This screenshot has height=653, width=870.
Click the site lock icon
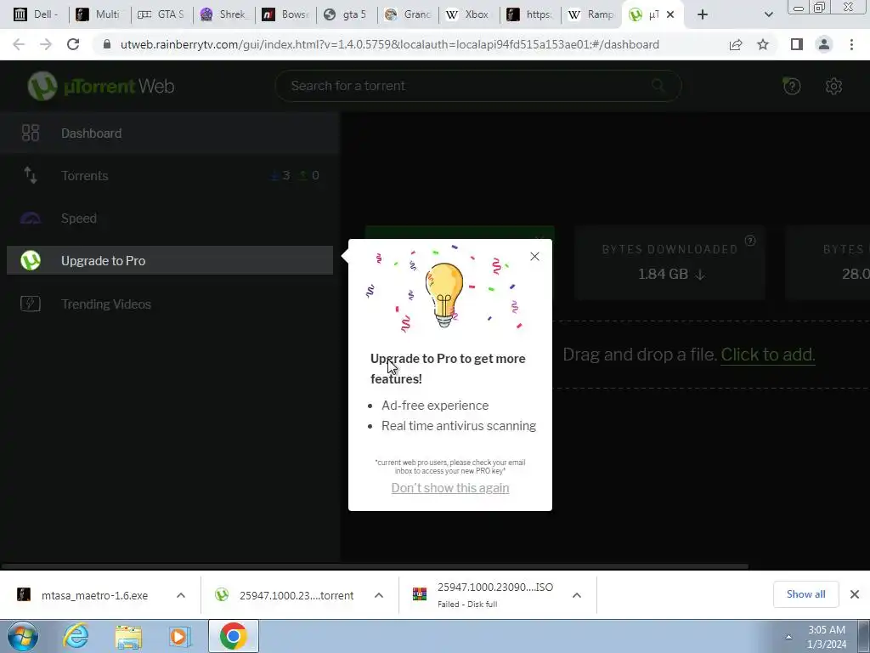(x=107, y=44)
